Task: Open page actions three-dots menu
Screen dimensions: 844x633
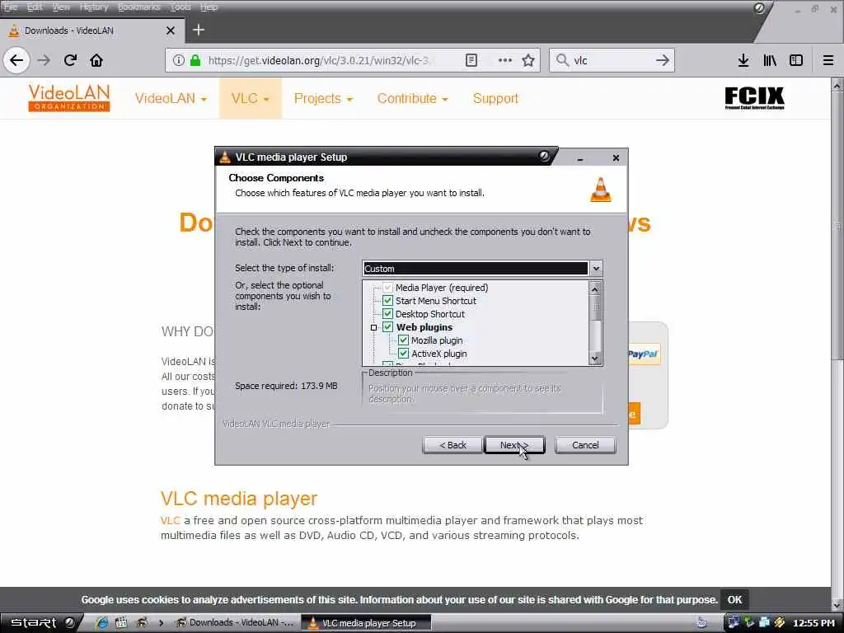Action: [505, 60]
